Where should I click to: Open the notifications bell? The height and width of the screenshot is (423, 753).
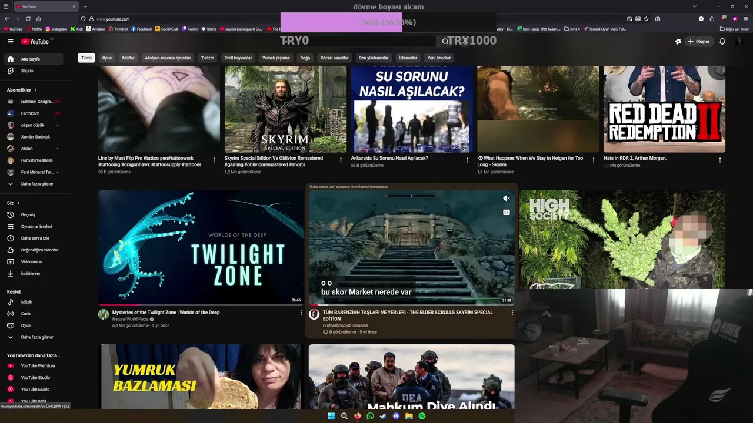click(x=722, y=42)
